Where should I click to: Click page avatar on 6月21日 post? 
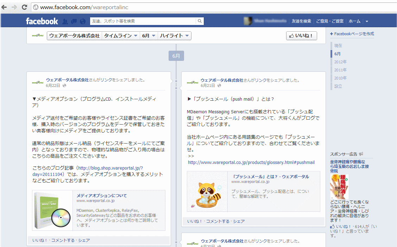pyautogui.click(x=193, y=82)
